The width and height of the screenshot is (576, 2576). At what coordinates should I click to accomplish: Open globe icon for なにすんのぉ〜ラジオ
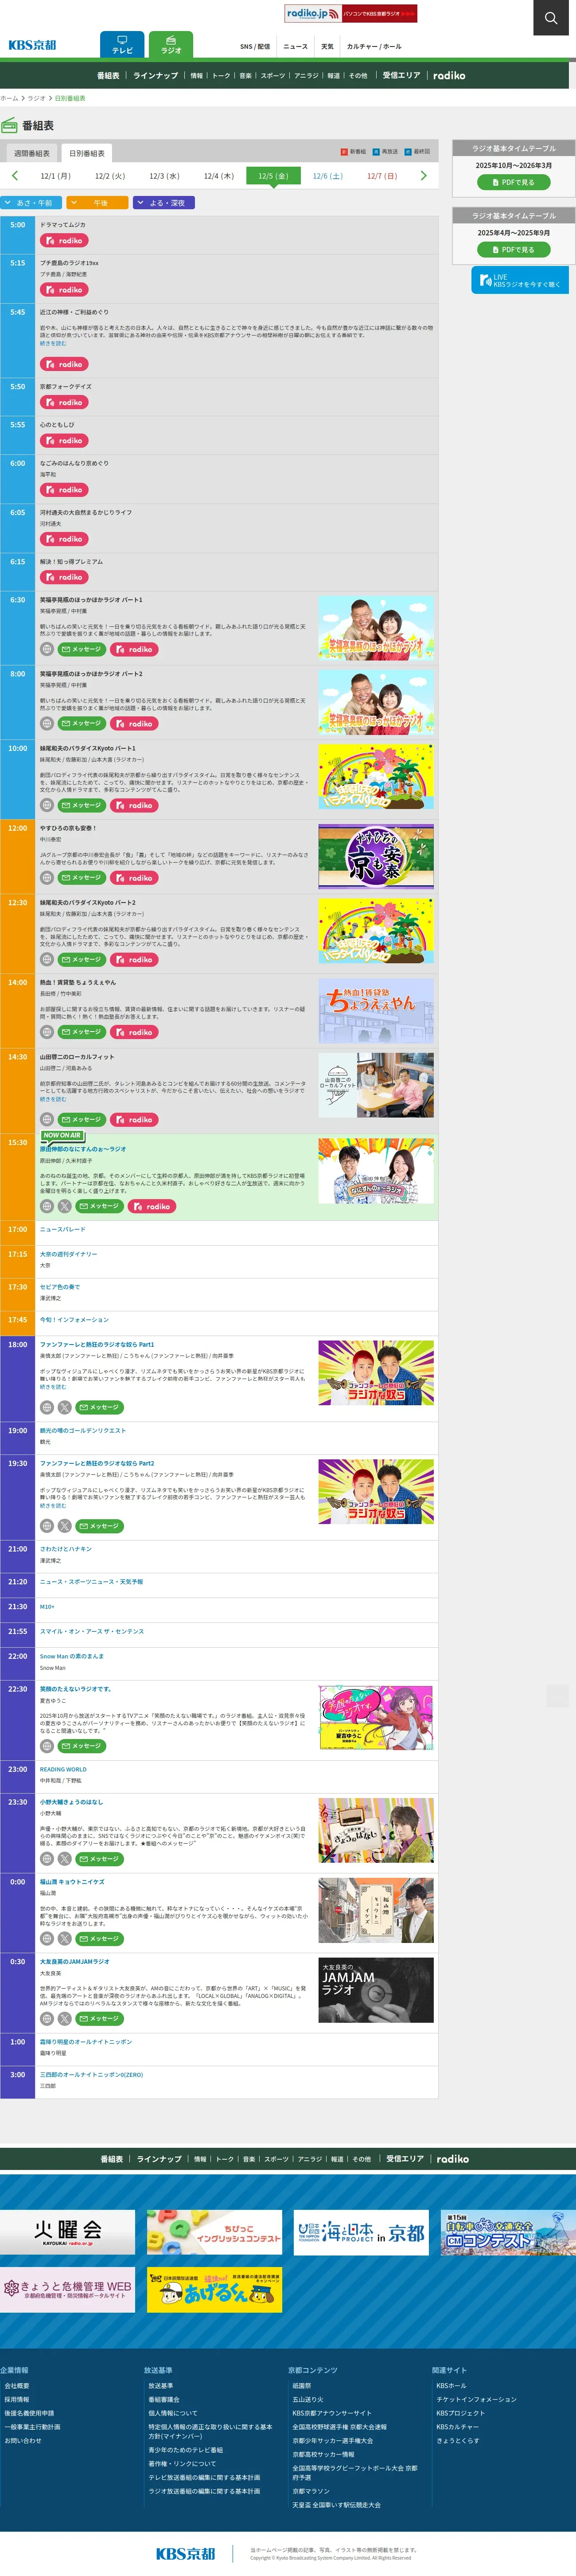47,1207
